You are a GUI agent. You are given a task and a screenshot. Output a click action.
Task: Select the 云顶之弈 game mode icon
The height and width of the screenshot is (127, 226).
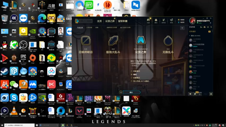point(141,40)
